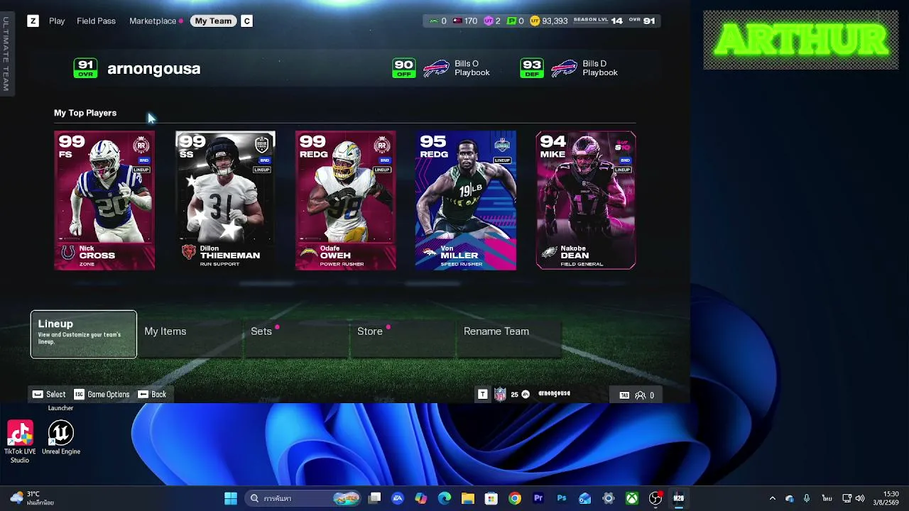909x511 pixels.
Task: Select Von Miller REDG player card
Action: [466, 200]
